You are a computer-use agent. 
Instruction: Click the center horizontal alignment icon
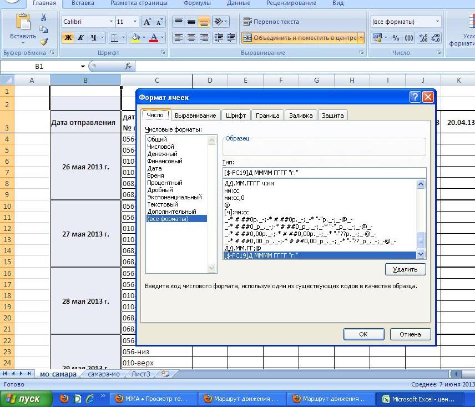coord(191,38)
